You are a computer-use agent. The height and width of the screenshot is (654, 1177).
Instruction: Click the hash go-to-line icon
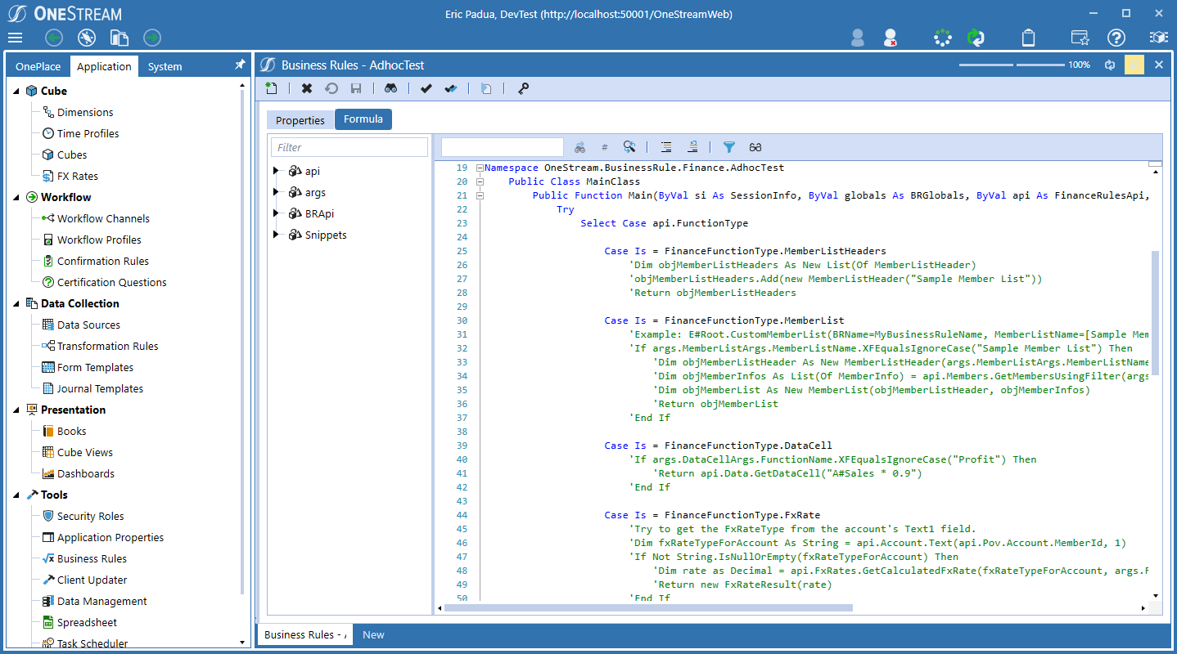(605, 147)
